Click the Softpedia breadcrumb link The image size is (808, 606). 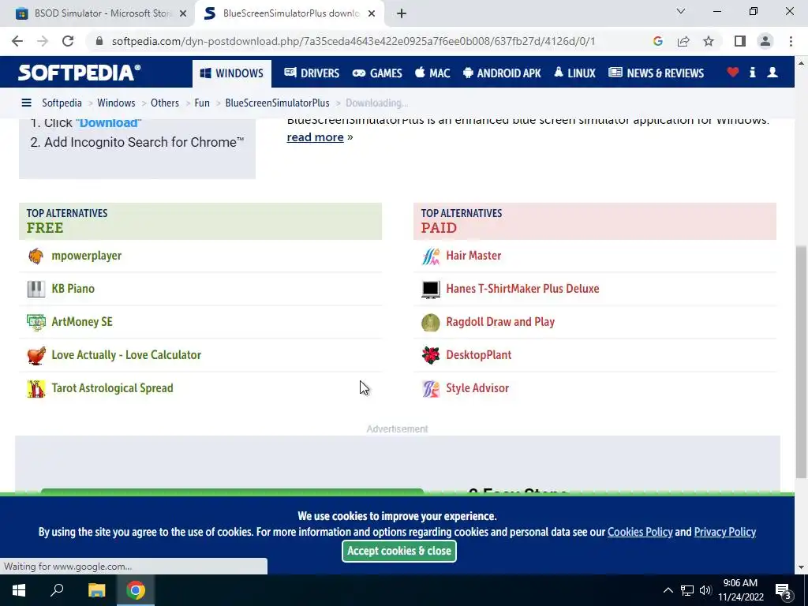click(x=62, y=103)
